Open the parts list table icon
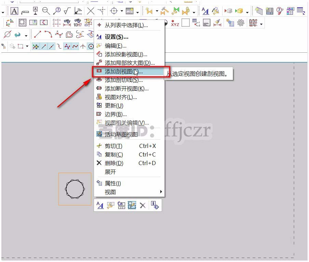 click(x=269, y=11)
